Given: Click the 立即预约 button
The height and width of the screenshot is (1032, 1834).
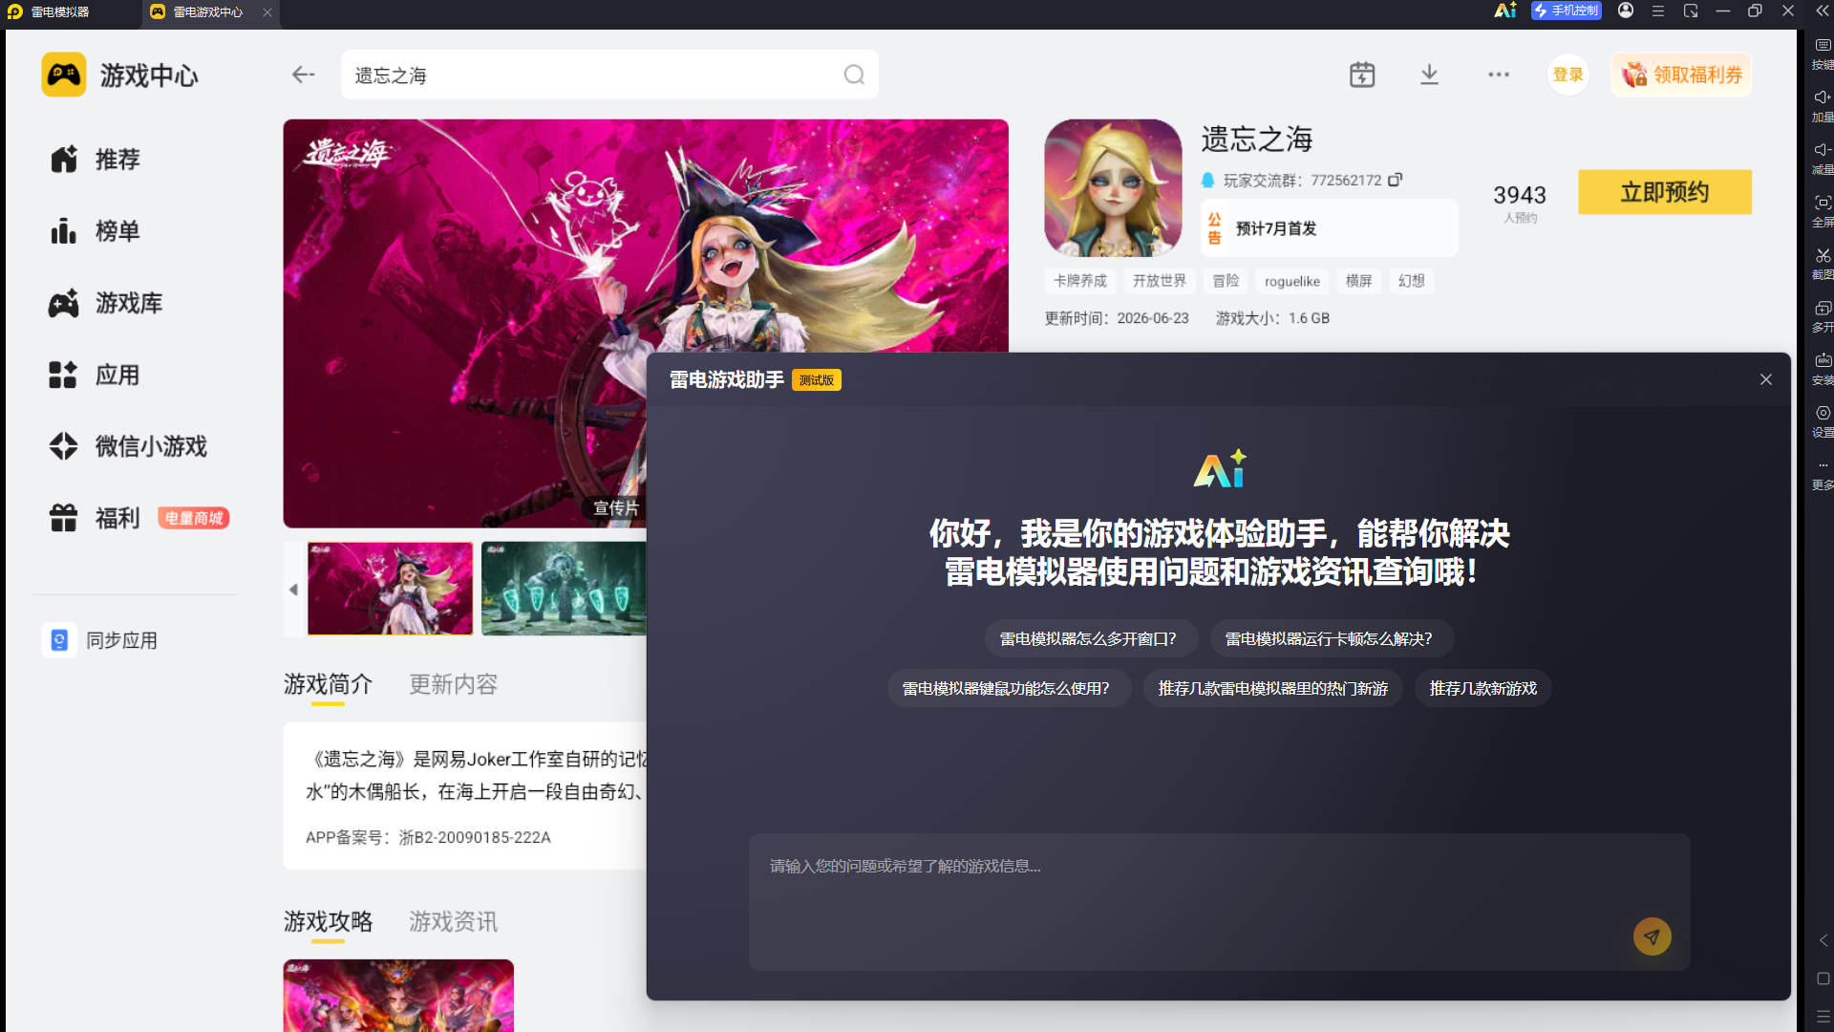Looking at the screenshot, I should coord(1664,192).
